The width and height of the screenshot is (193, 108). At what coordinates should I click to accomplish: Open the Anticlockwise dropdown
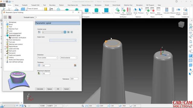(x=69, y=58)
